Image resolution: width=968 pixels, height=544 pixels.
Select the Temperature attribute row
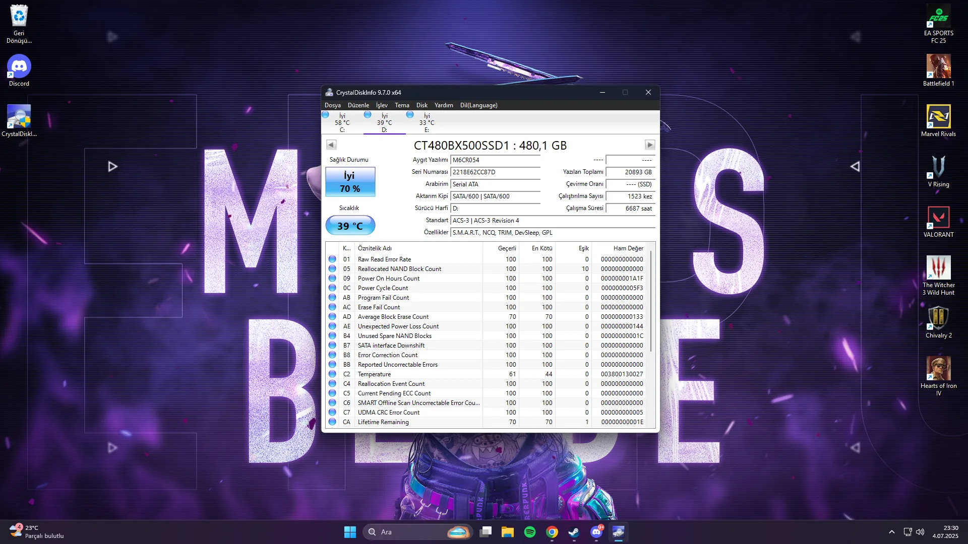click(488, 374)
